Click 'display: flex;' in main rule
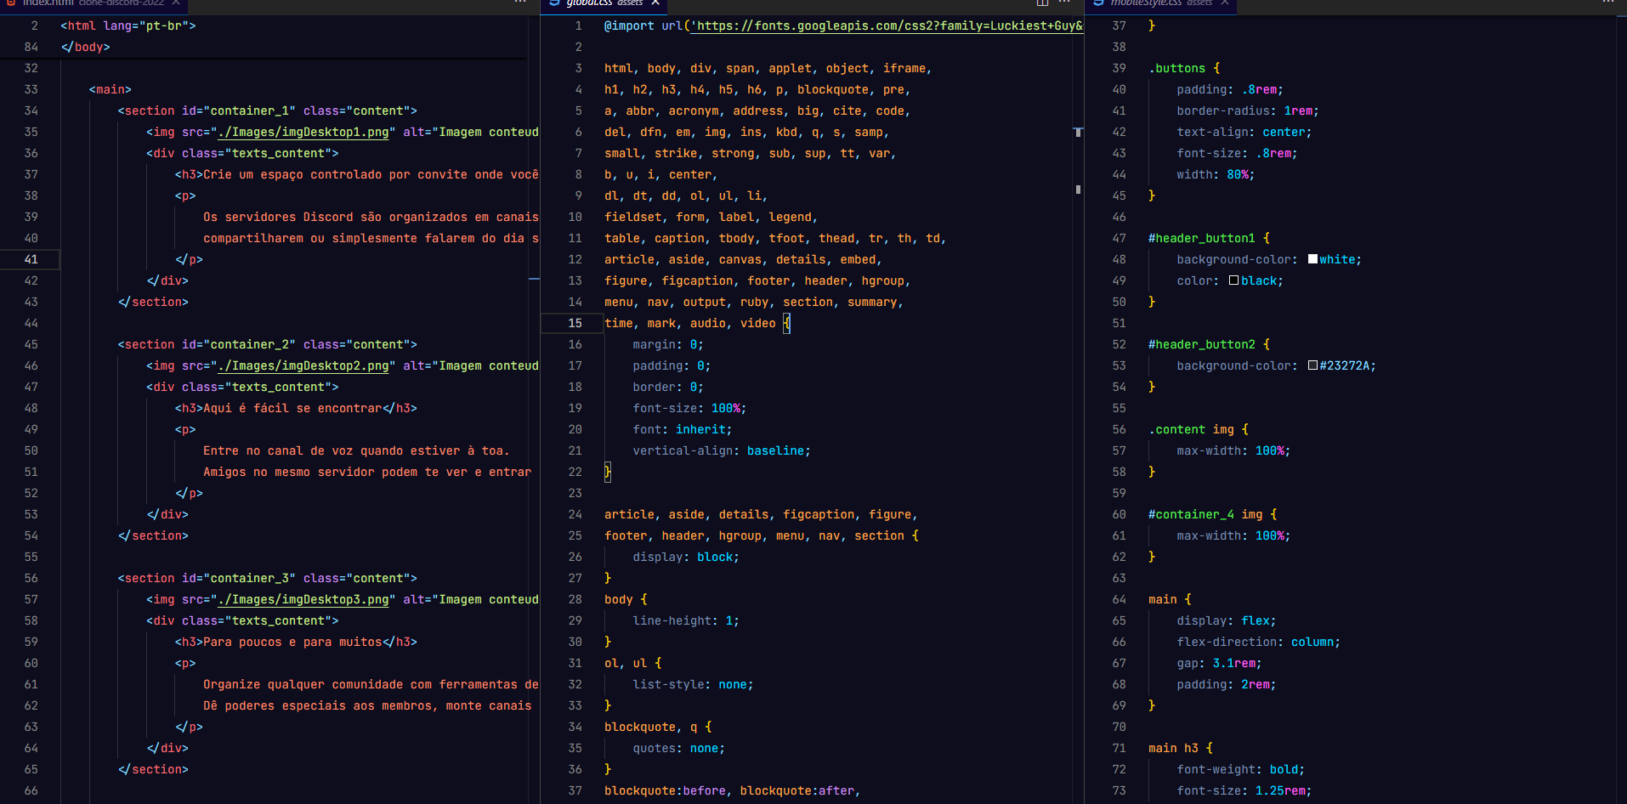 point(1227,620)
